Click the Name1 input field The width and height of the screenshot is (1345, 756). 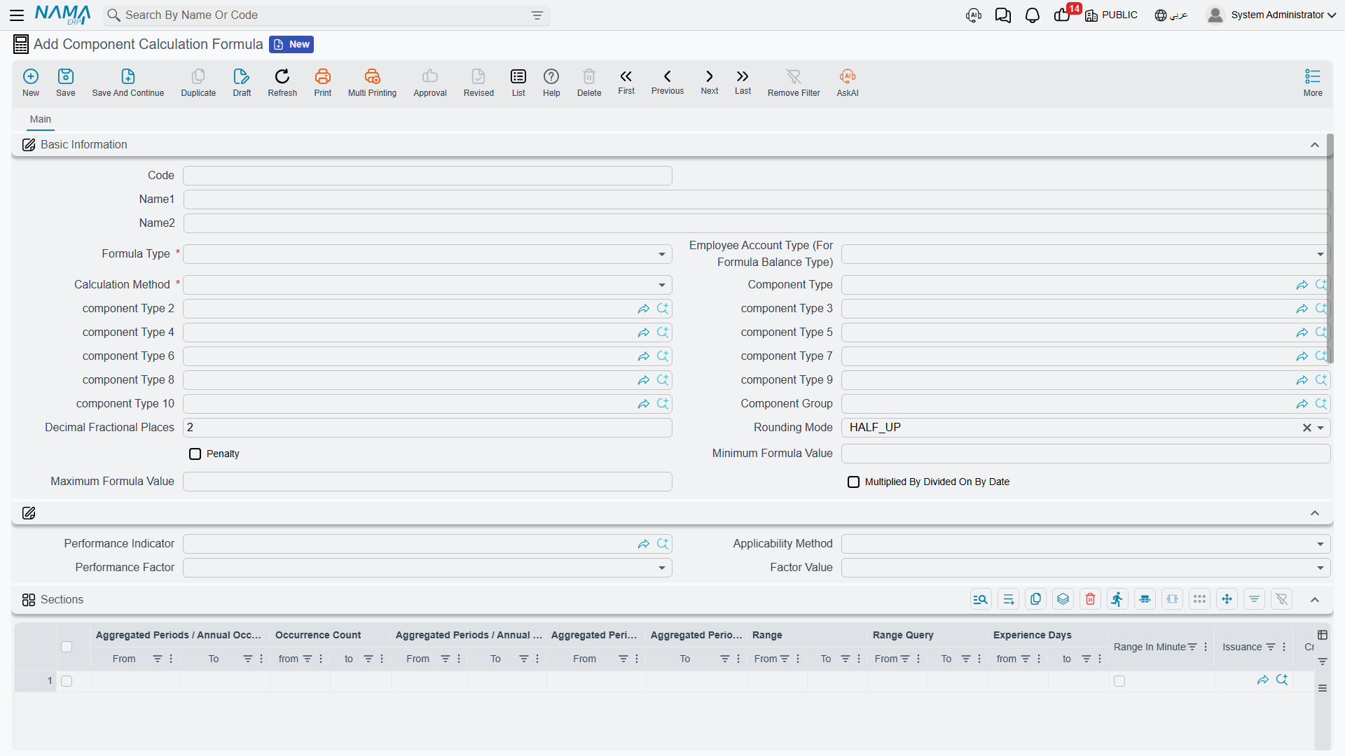pyautogui.click(x=757, y=199)
